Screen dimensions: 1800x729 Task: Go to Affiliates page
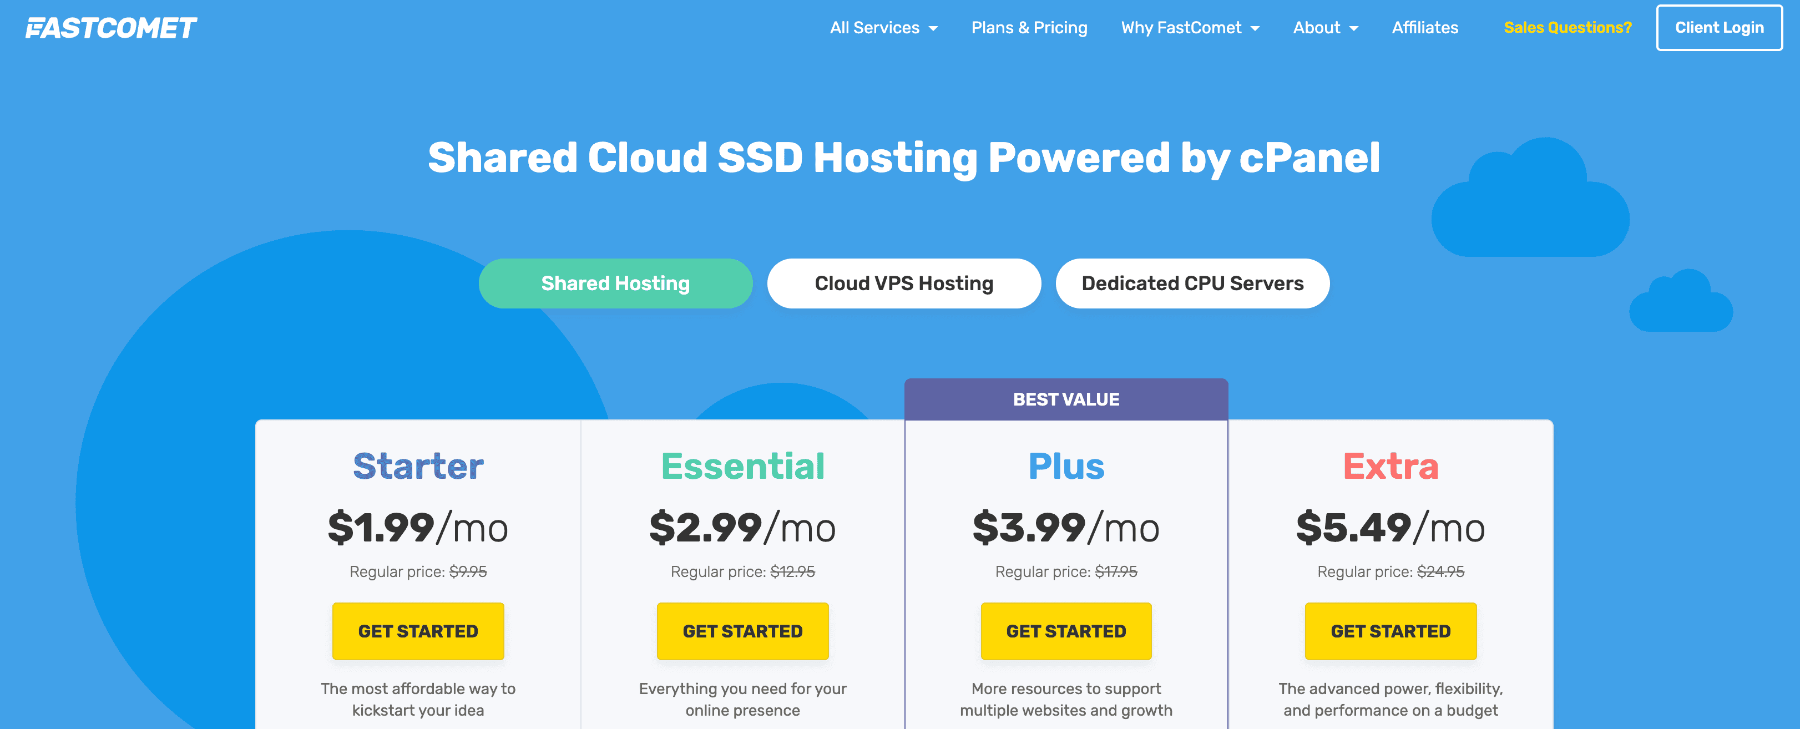(x=1425, y=28)
